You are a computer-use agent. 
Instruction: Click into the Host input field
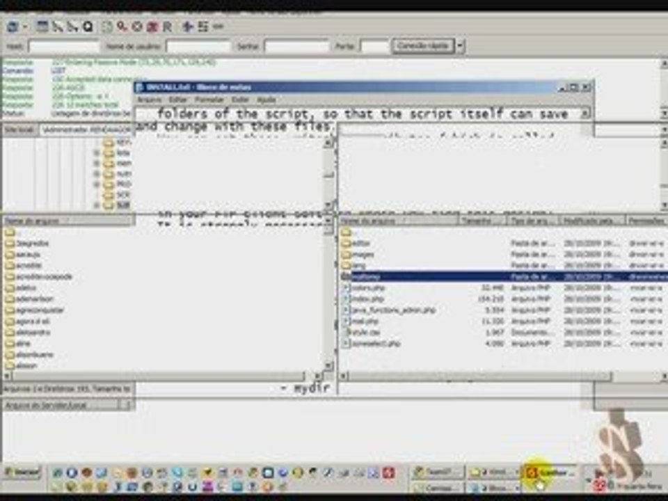63,46
